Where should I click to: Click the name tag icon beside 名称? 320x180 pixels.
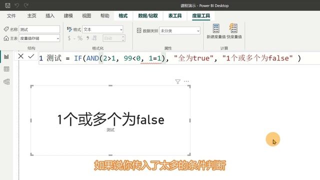6,29
